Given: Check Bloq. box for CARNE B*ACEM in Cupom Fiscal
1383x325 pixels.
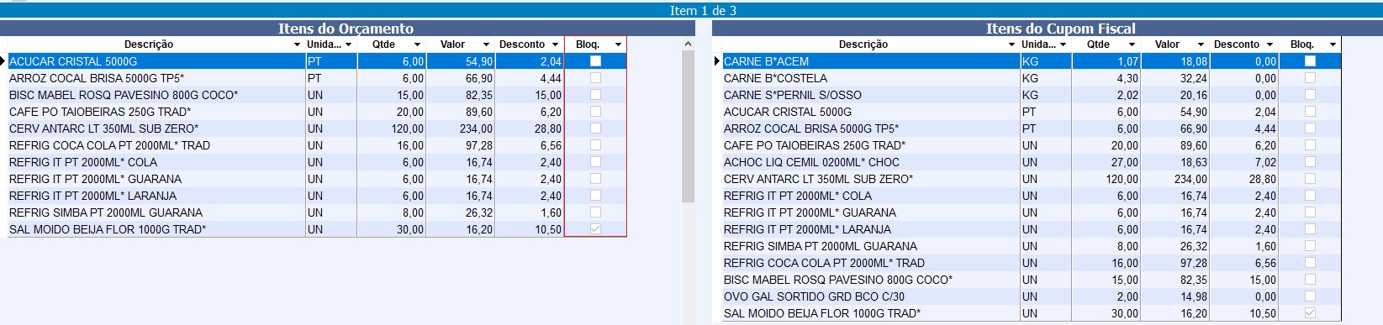Looking at the screenshot, I should tap(1310, 61).
